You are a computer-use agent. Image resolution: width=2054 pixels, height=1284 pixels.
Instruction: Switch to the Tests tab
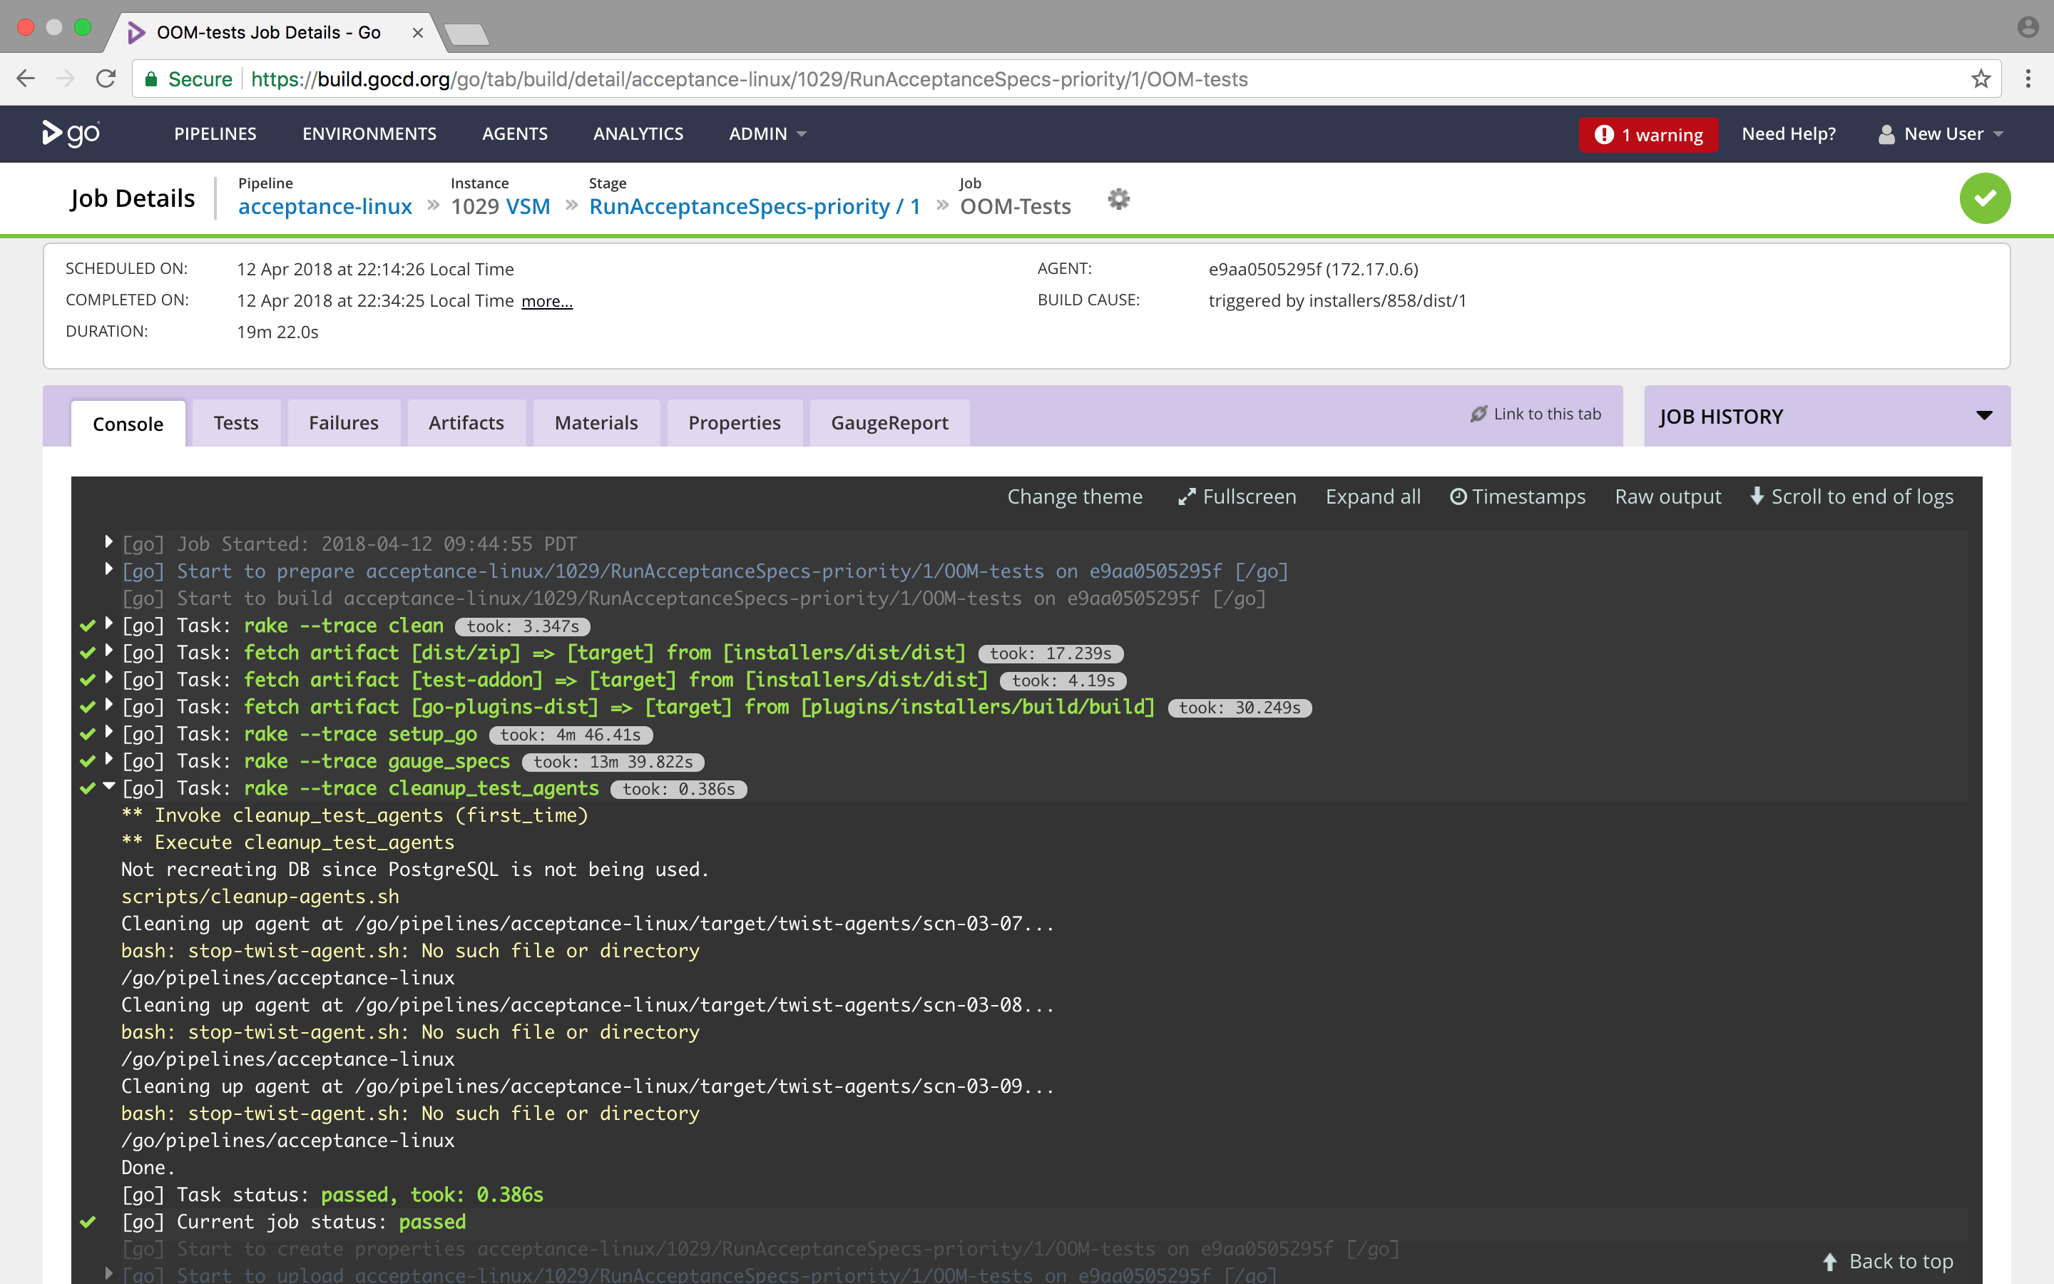coord(236,423)
